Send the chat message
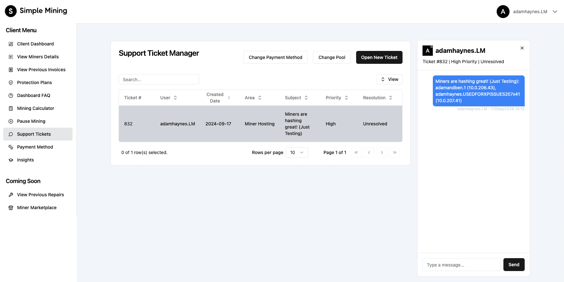Image resolution: width=564 pixels, height=282 pixels. click(x=514, y=265)
